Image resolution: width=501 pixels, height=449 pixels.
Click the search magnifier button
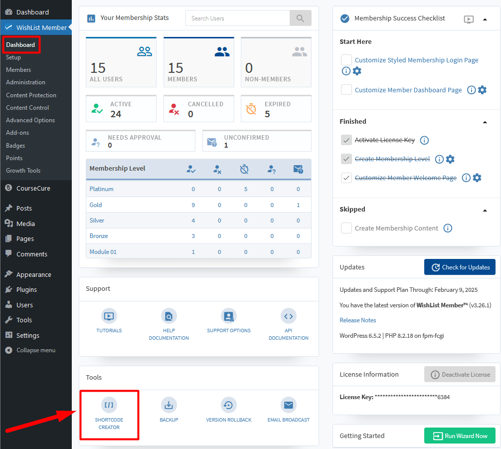(300, 18)
